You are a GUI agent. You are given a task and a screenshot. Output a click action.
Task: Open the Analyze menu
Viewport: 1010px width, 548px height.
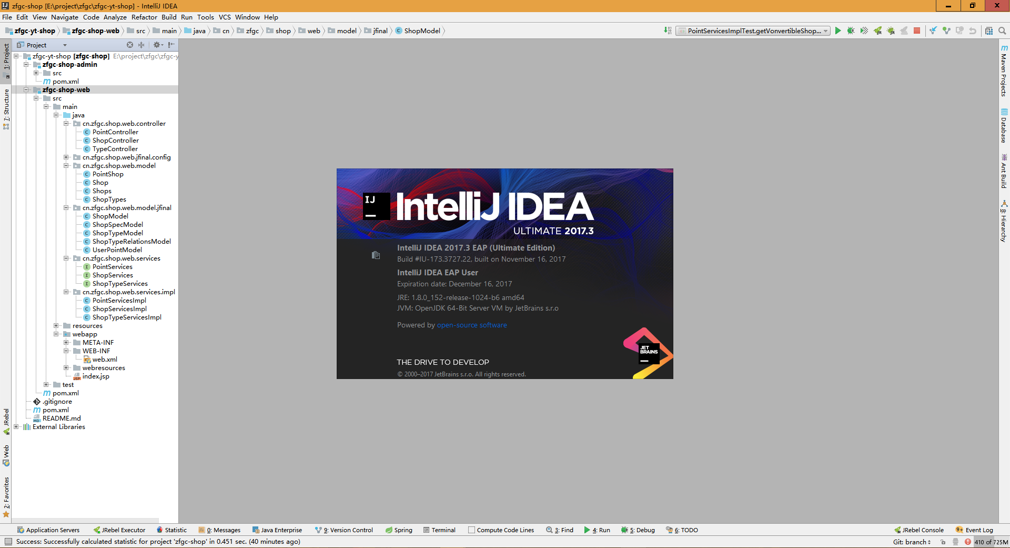pyautogui.click(x=115, y=17)
